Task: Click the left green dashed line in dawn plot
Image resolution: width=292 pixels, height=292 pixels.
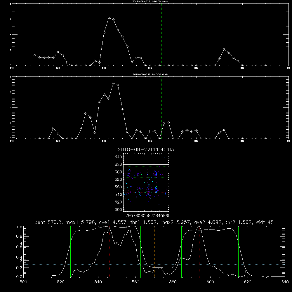Action: (x=93, y=35)
